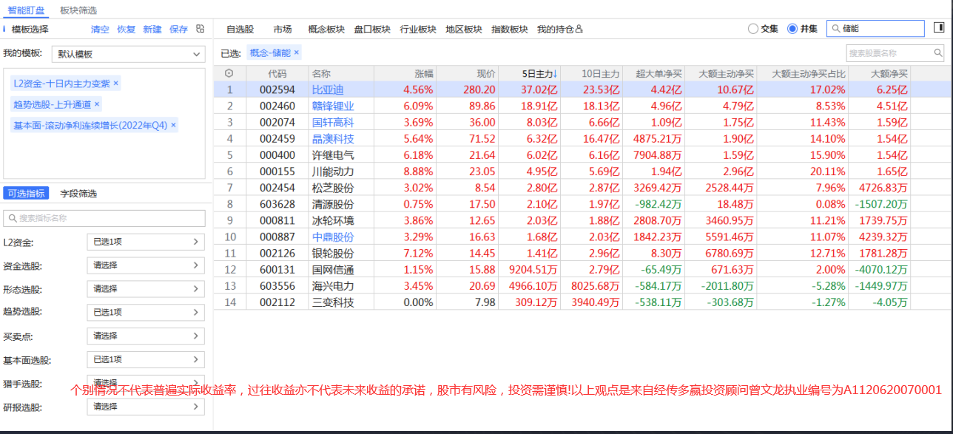
Task: Open the 我的持仓 tab
Action: point(560,29)
